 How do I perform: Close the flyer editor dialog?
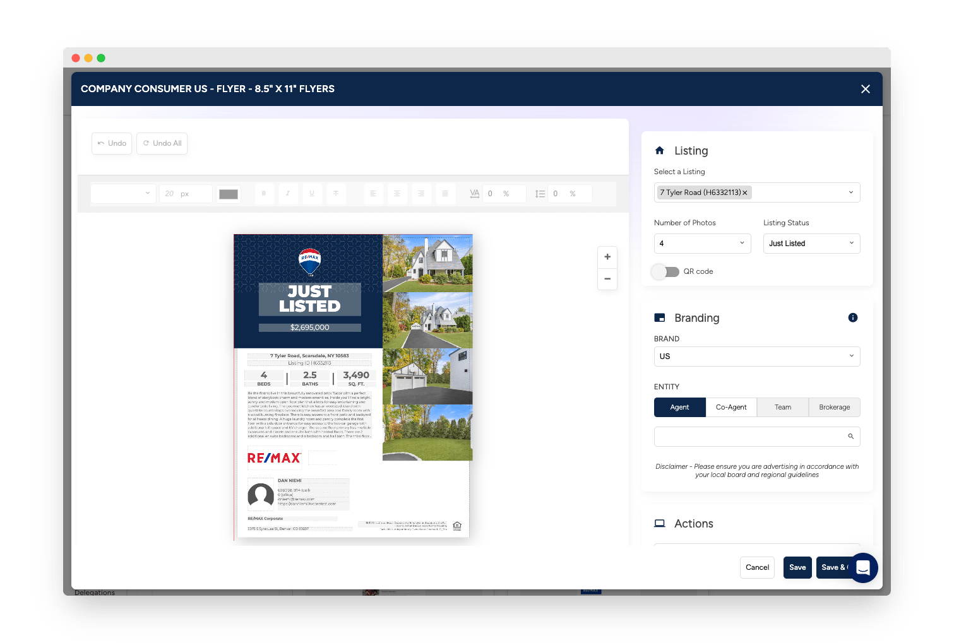coord(866,89)
